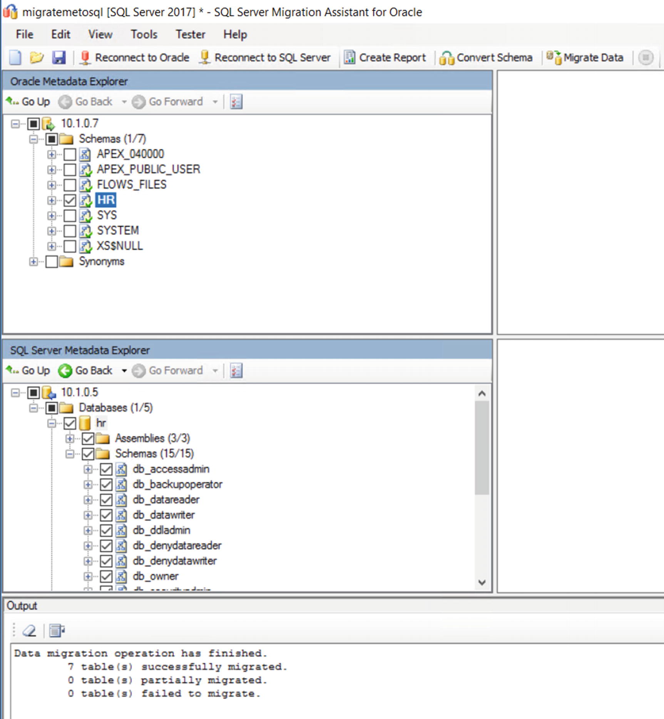Image resolution: width=664 pixels, height=719 pixels.
Task: Open the Help menu
Action: coord(235,34)
